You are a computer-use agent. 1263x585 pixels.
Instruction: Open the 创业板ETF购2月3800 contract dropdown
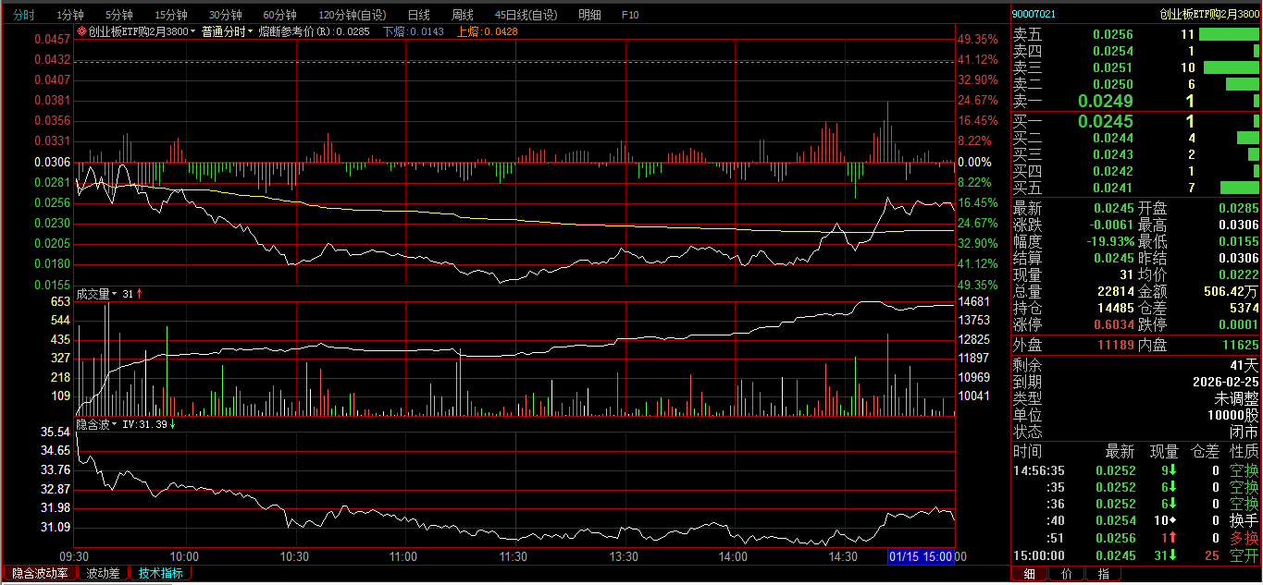pos(142,31)
